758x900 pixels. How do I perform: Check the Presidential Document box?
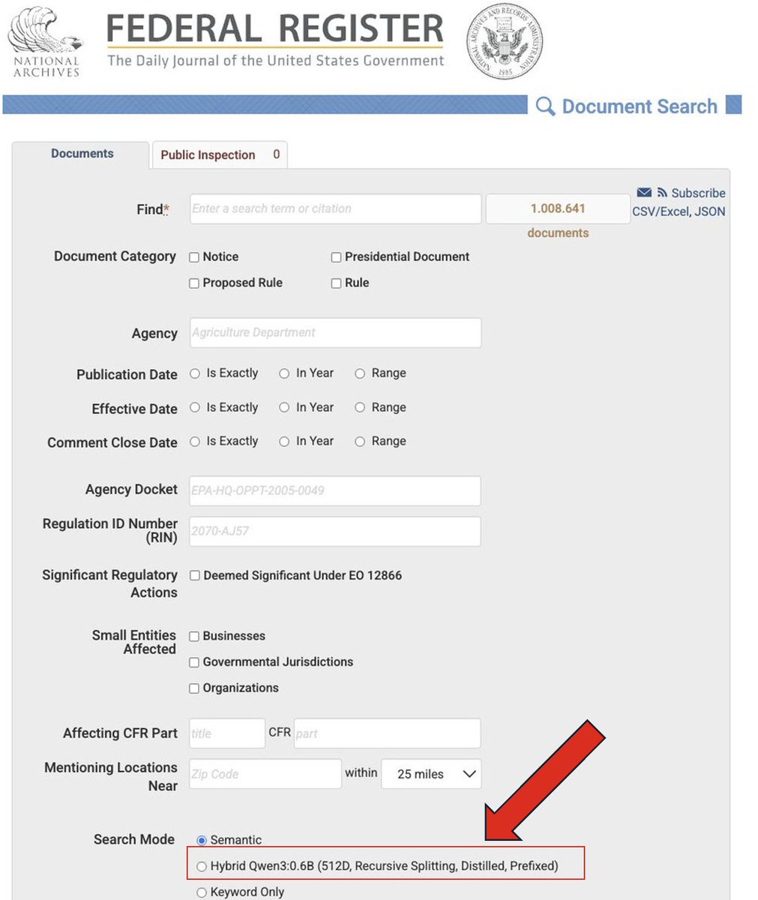pyautogui.click(x=337, y=257)
